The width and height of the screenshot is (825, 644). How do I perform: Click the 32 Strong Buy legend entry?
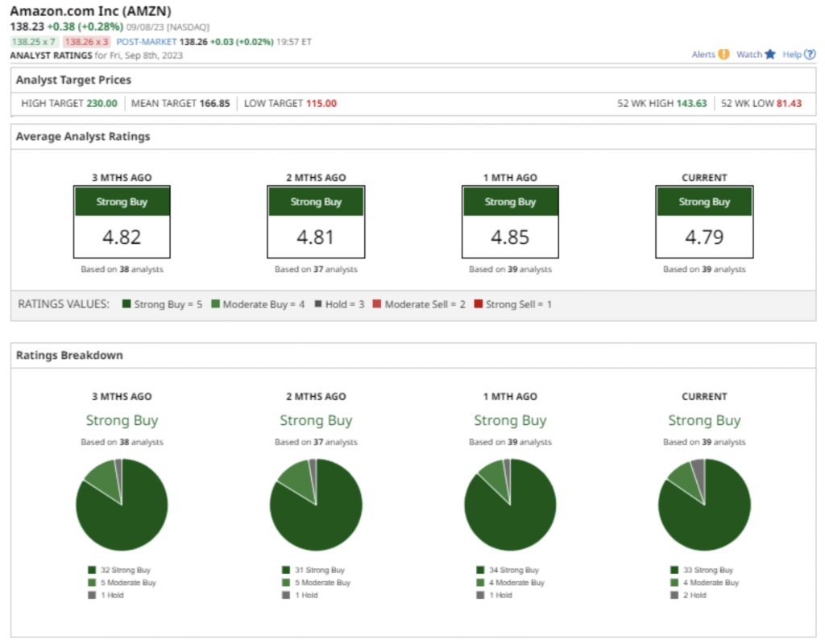pos(119,570)
